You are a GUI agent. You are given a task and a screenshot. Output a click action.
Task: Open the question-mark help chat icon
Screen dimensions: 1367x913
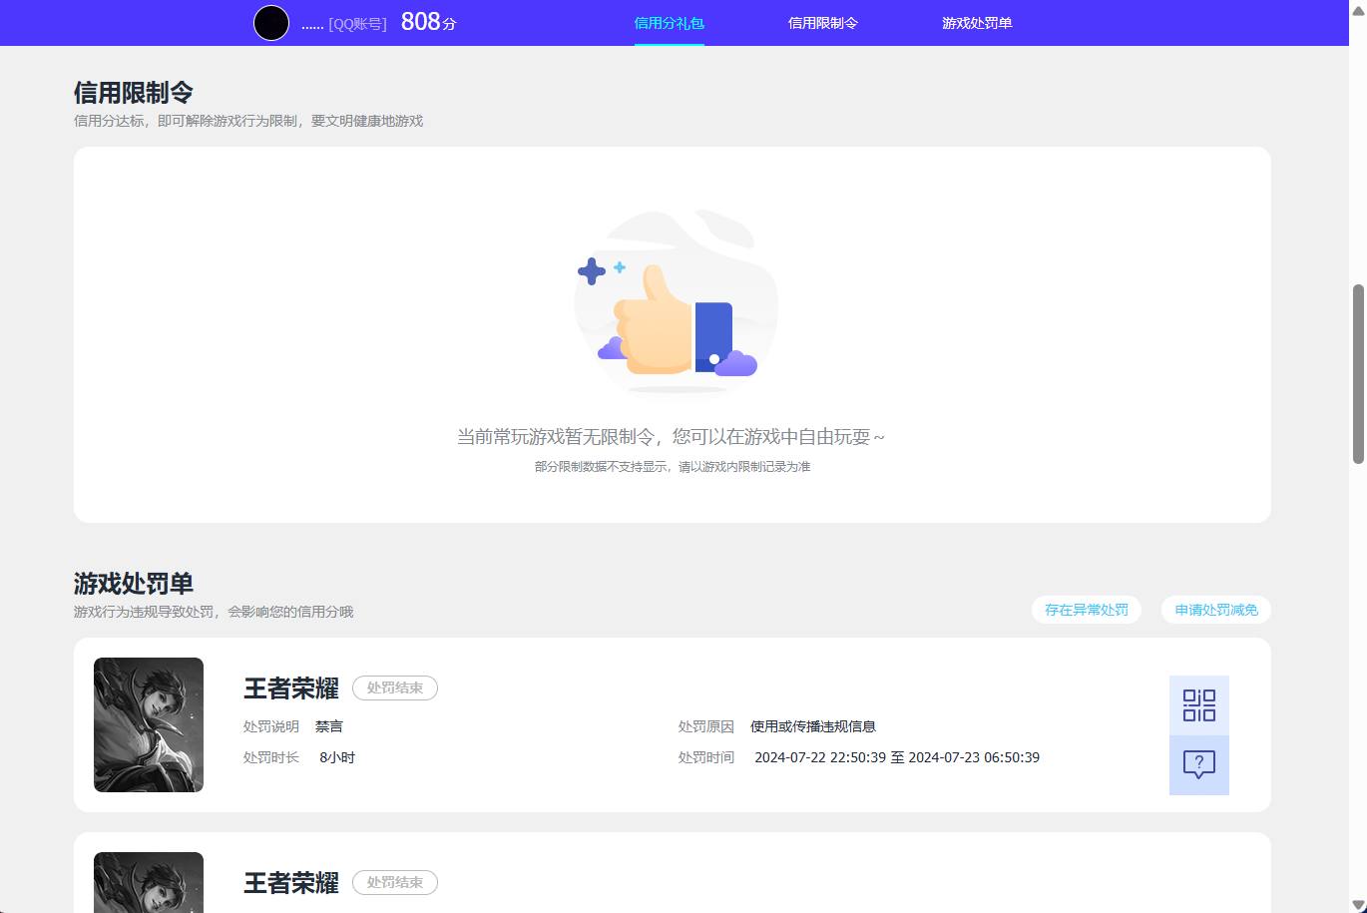click(1199, 765)
